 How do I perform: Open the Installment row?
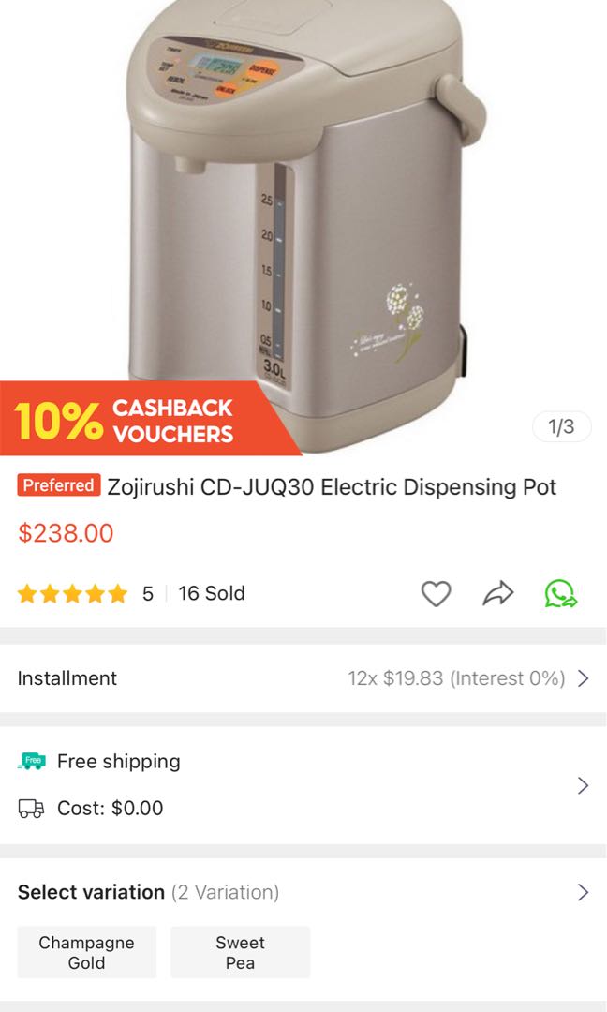pyautogui.click(x=303, y=678)
